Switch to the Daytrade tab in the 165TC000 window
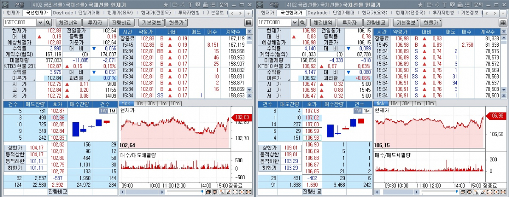Screen dimensions: 509x197 (x=63, y=13)
